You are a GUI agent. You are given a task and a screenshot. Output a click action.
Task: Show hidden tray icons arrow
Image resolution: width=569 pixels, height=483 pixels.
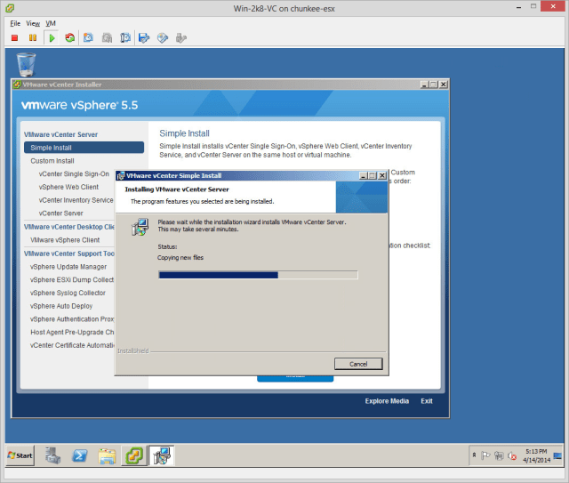coord(474,455)
